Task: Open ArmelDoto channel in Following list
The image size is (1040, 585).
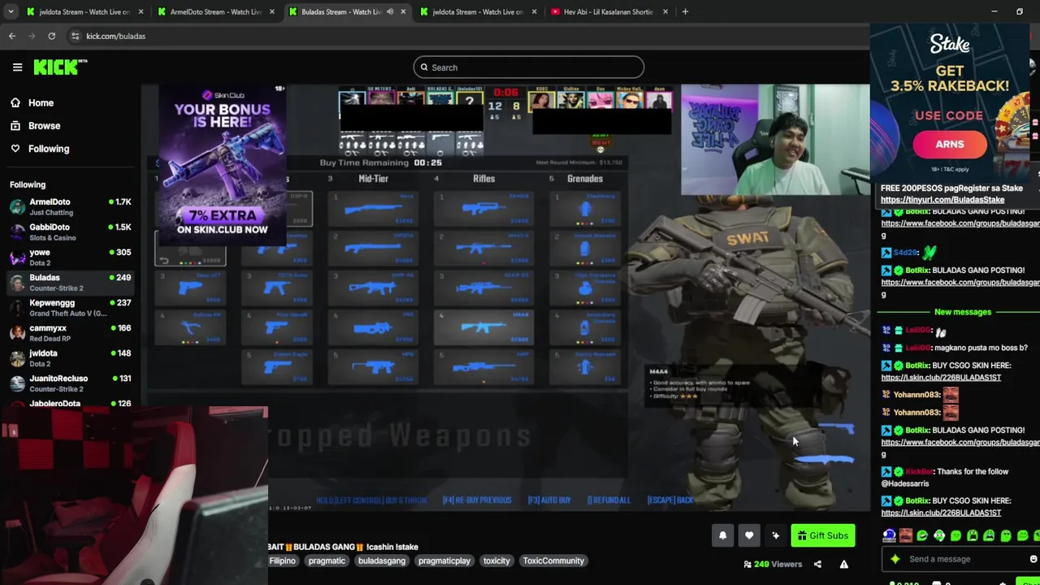Action: point(70,206)
